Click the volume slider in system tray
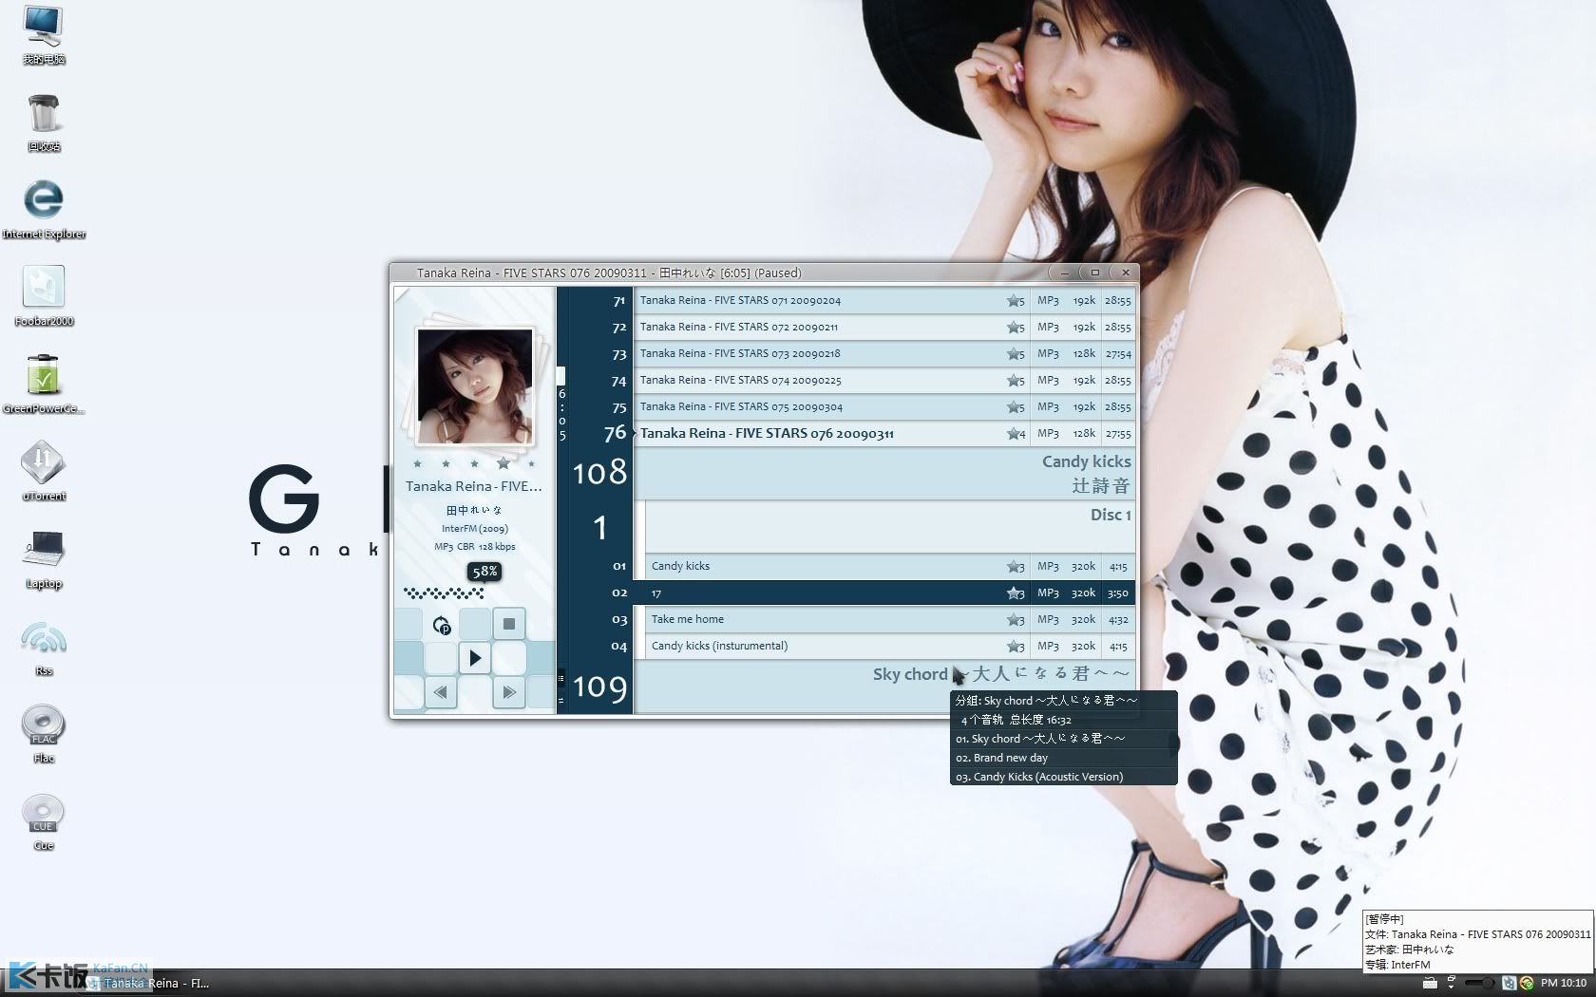1596x997 pixels. pyautogui.click(x=1480, y=984)
